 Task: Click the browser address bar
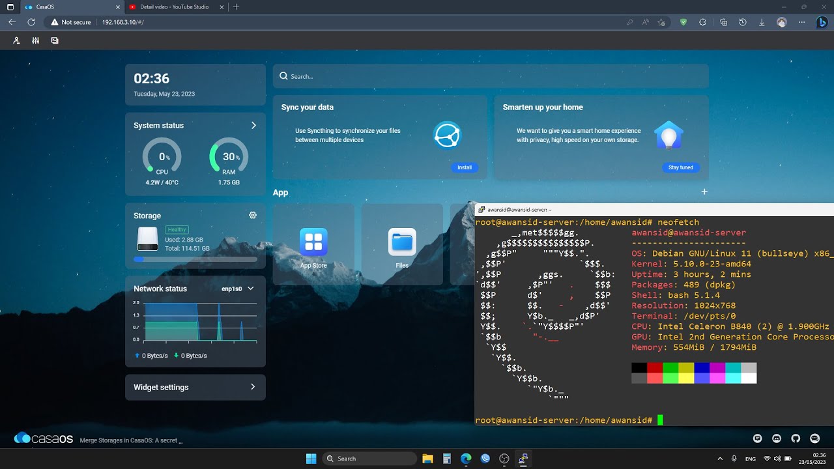[358, 22]
